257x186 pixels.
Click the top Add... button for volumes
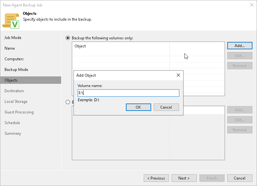point(240,45)
